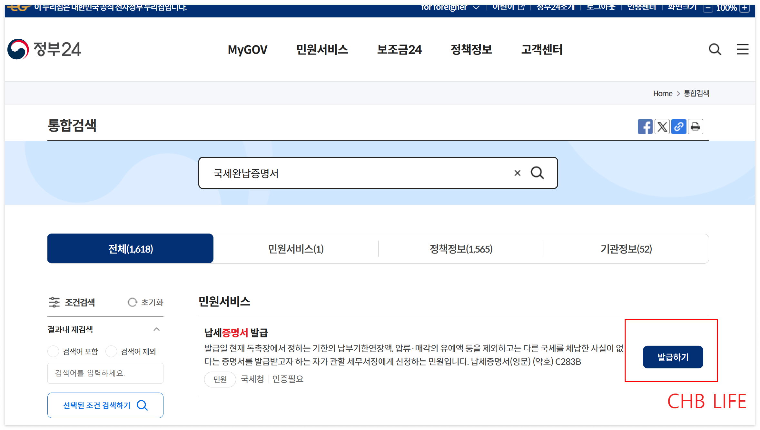The width and height of the screenshot is (760, 430).
Task: Switch to the 민원서비스(1) tab
Action: coord(295,248)
